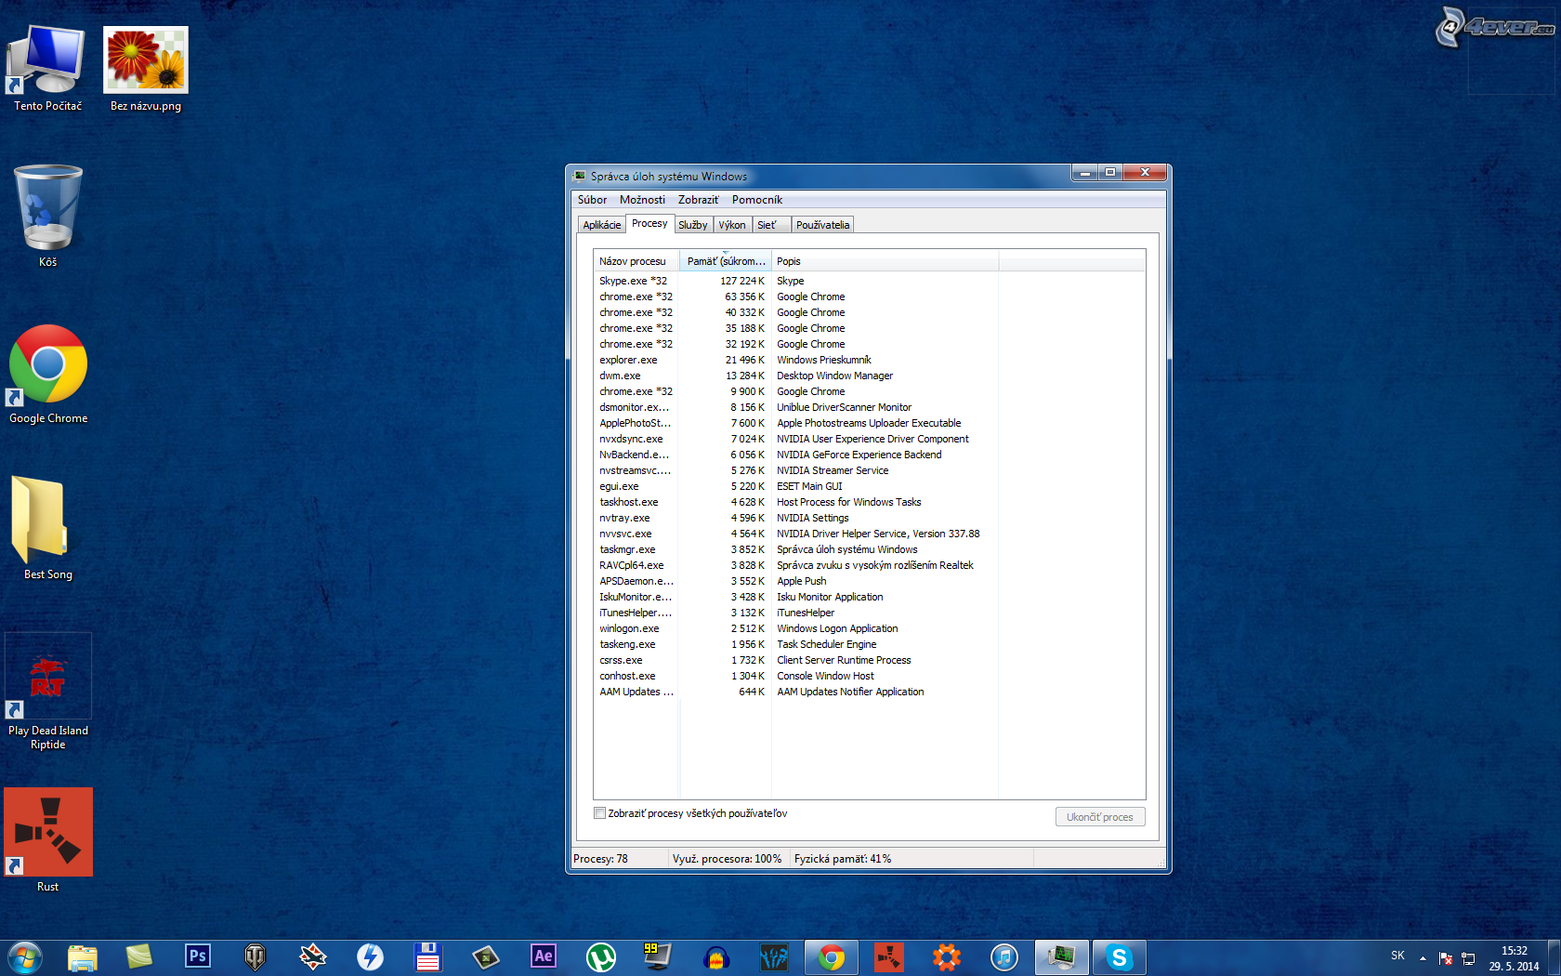This screenshot has height=976, width=1561.
Task: Switch to the Služby tab
Action: coord(693,225)
